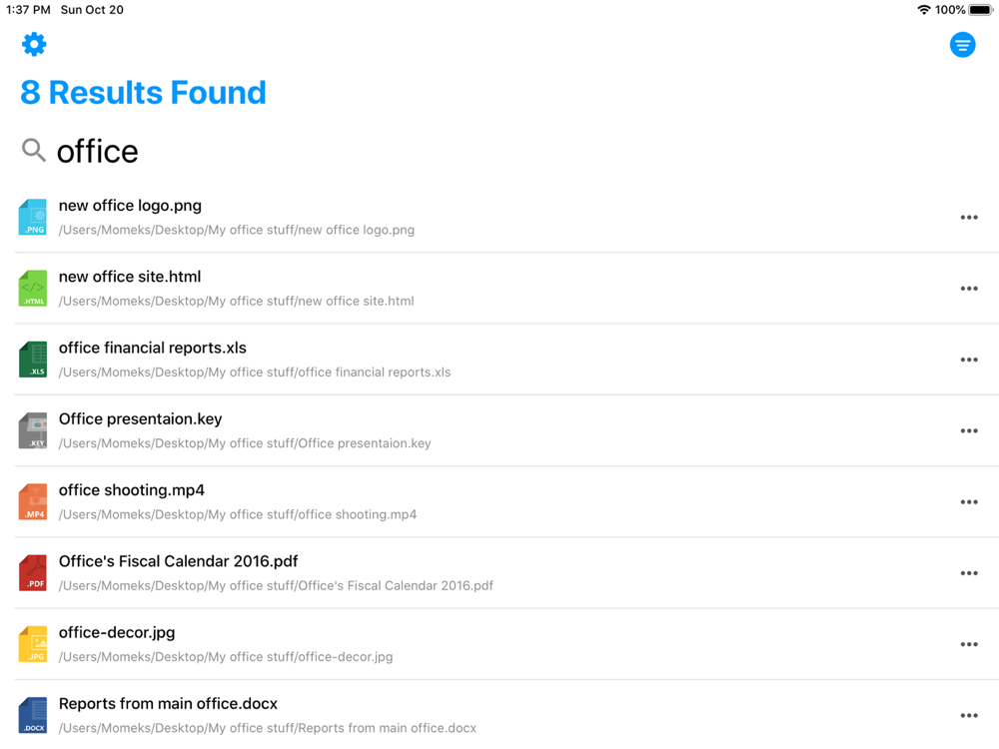The width and height of the screenshot is (999, 749).
Task: Open more options for office shooting.mp4
Action: [x=968, y=502]
